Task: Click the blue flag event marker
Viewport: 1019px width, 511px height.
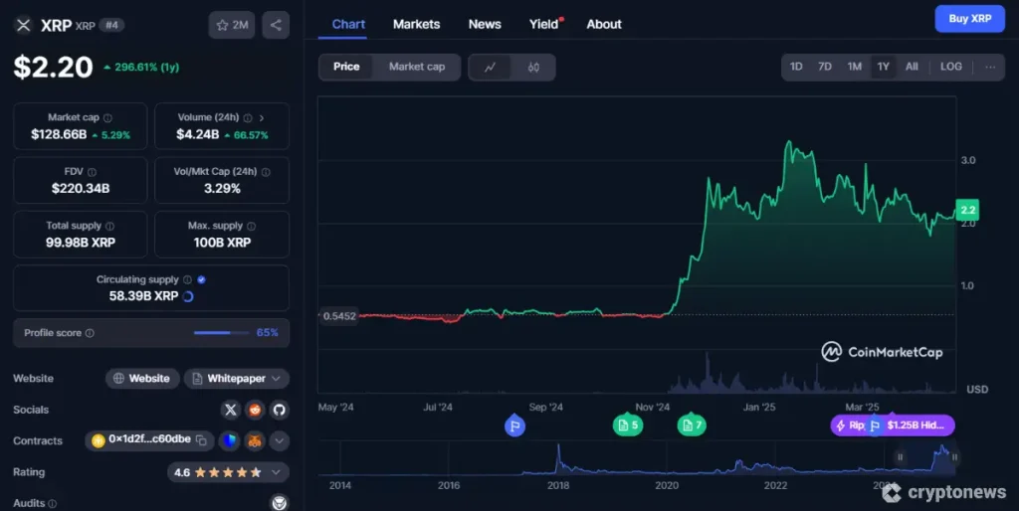Action: 514,426
